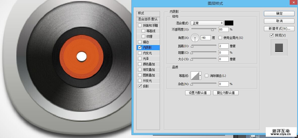This screenshot has height=138, width=298.
Task: Select 渐变叠加 in the styles list
Action: pos(149,70)
